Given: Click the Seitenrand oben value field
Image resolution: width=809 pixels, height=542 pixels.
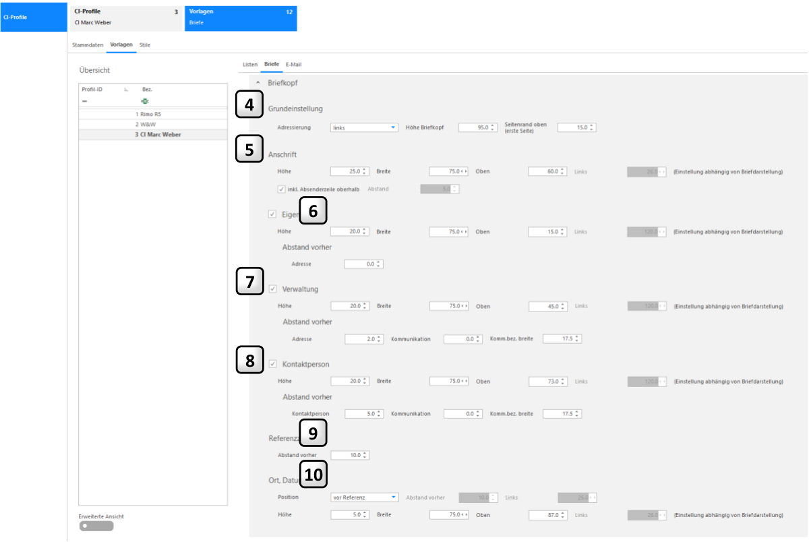Looking at the screenshot, I should click(x=577, y=127).
